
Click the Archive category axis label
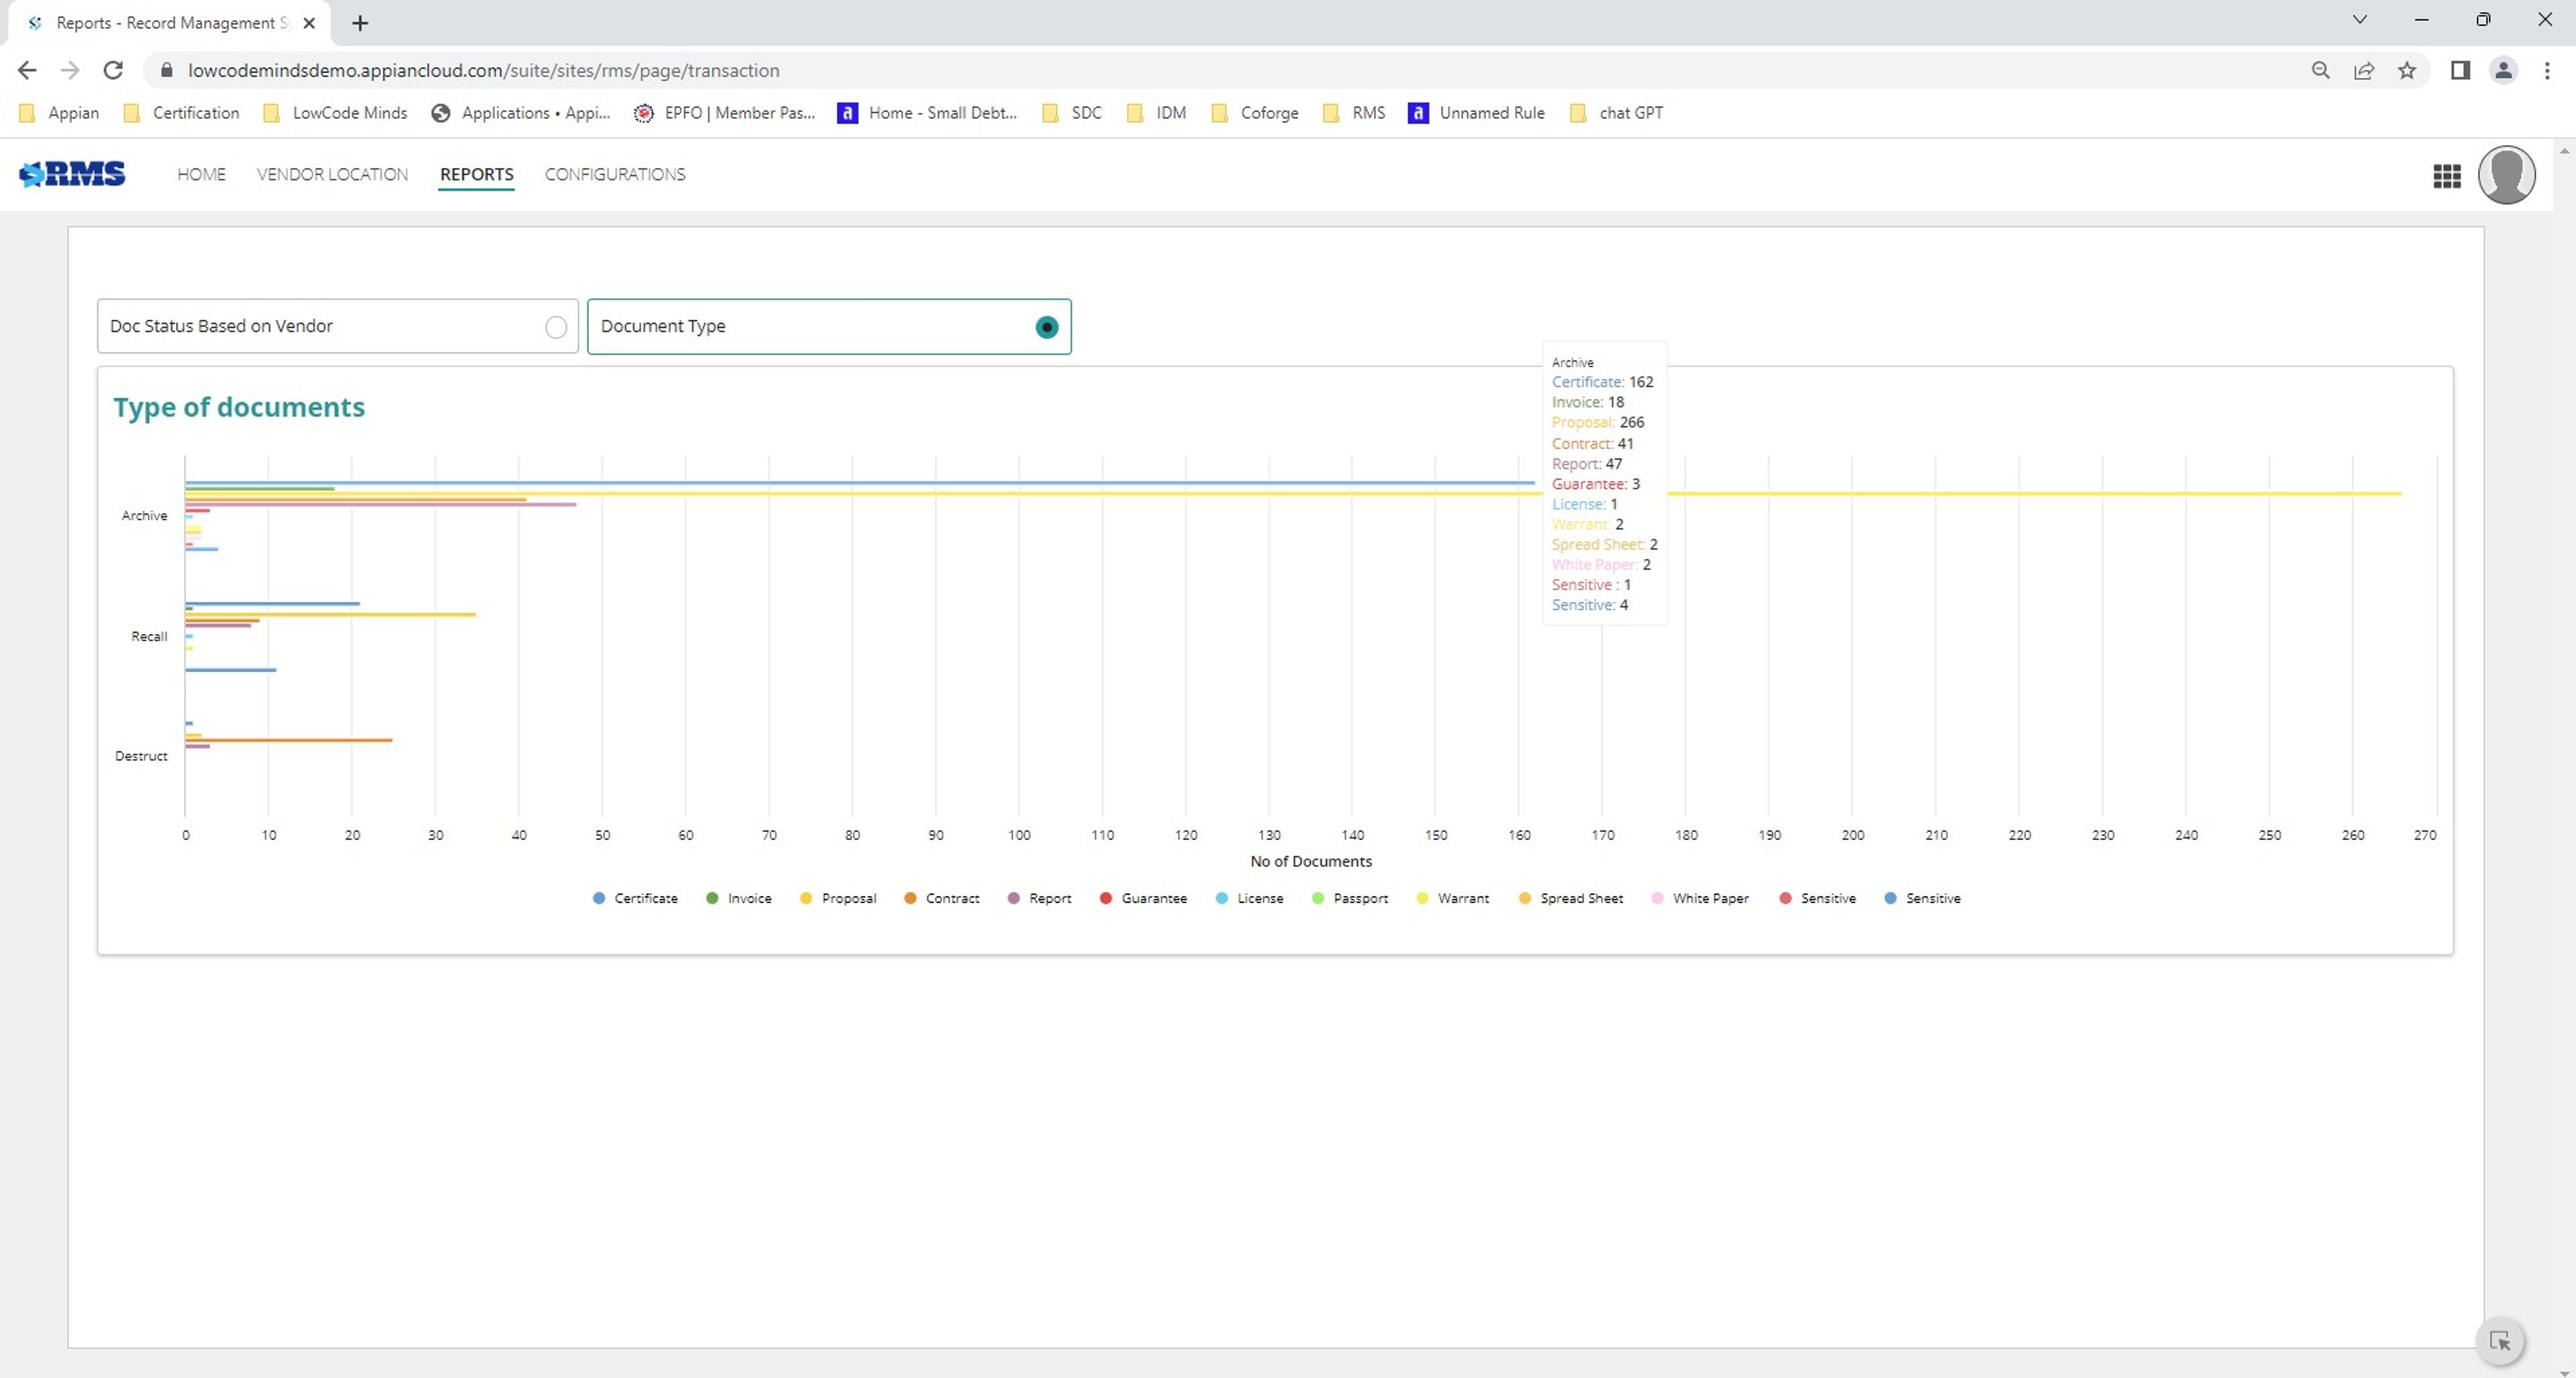[144, 516]
